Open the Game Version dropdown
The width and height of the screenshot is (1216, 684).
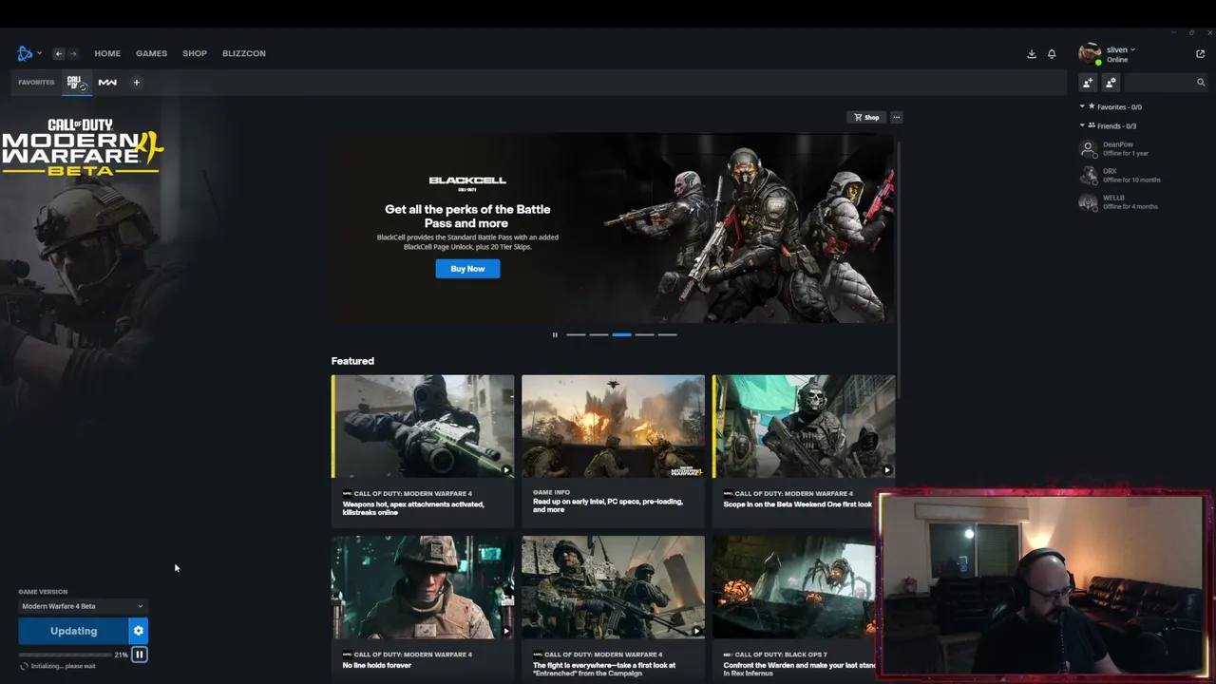(x=83, y=606)
